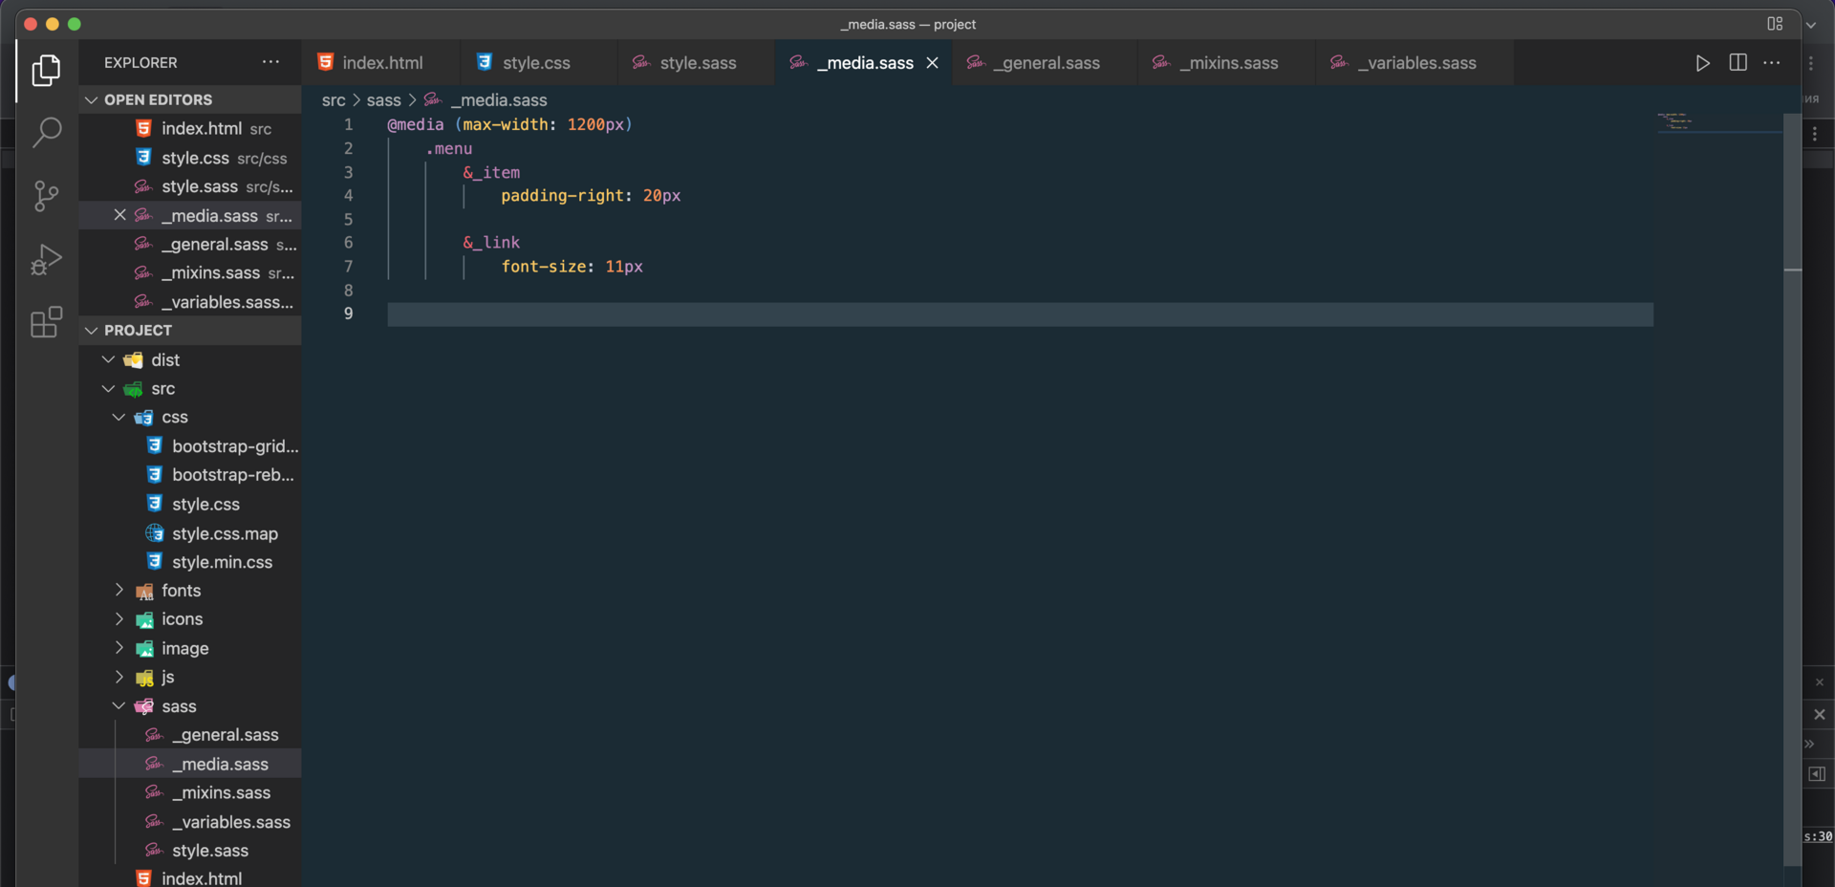The width and height of the screenshot is (1835, 887).
Task: Place cursor on empty line 9
Action: (x=1020, y=314)
